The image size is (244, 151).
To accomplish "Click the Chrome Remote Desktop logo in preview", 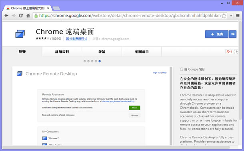I will coord(20,74).
